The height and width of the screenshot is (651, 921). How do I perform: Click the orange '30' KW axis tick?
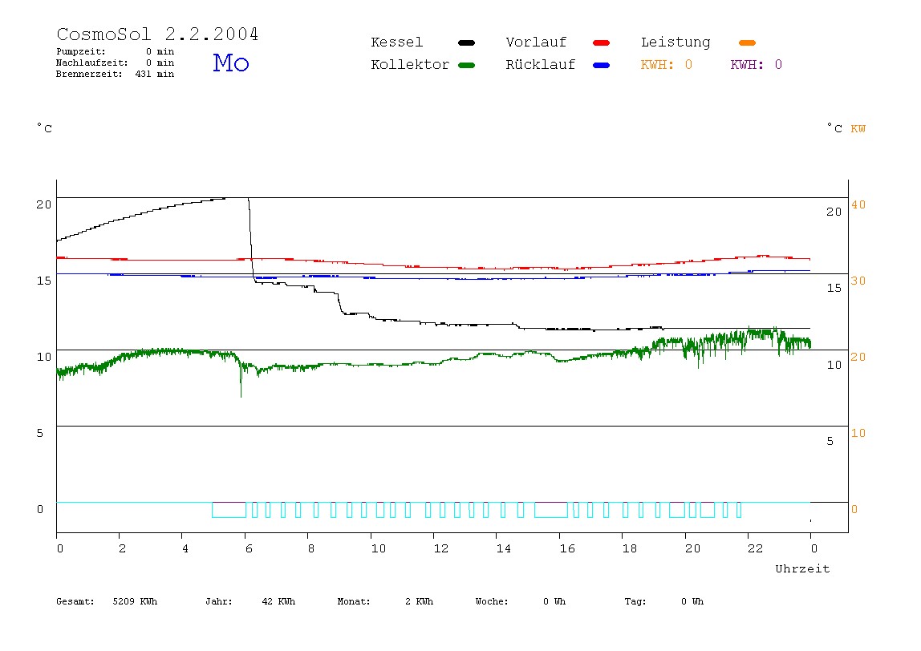(858, 281)
